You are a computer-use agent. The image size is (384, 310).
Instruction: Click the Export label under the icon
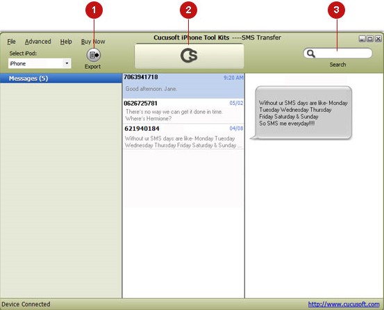click(x=92, y=67)
